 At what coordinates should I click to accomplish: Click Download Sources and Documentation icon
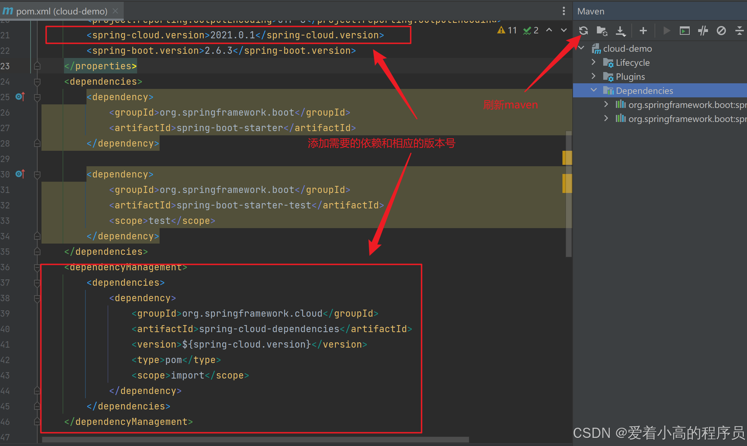pos(621,31)
